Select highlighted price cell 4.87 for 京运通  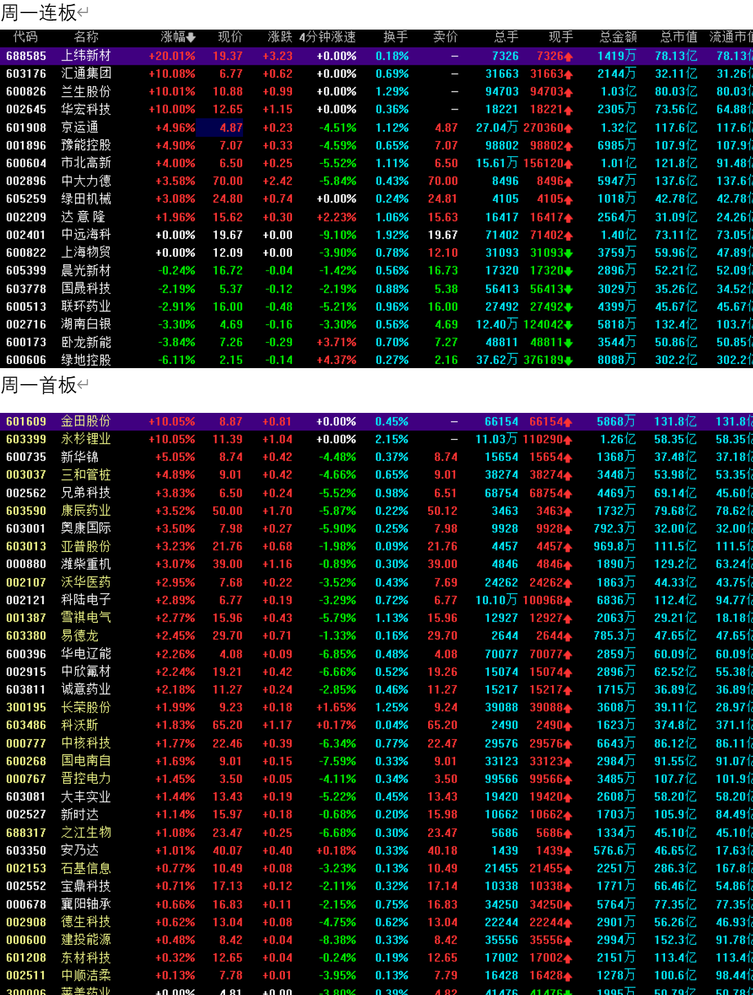[220, 128]
